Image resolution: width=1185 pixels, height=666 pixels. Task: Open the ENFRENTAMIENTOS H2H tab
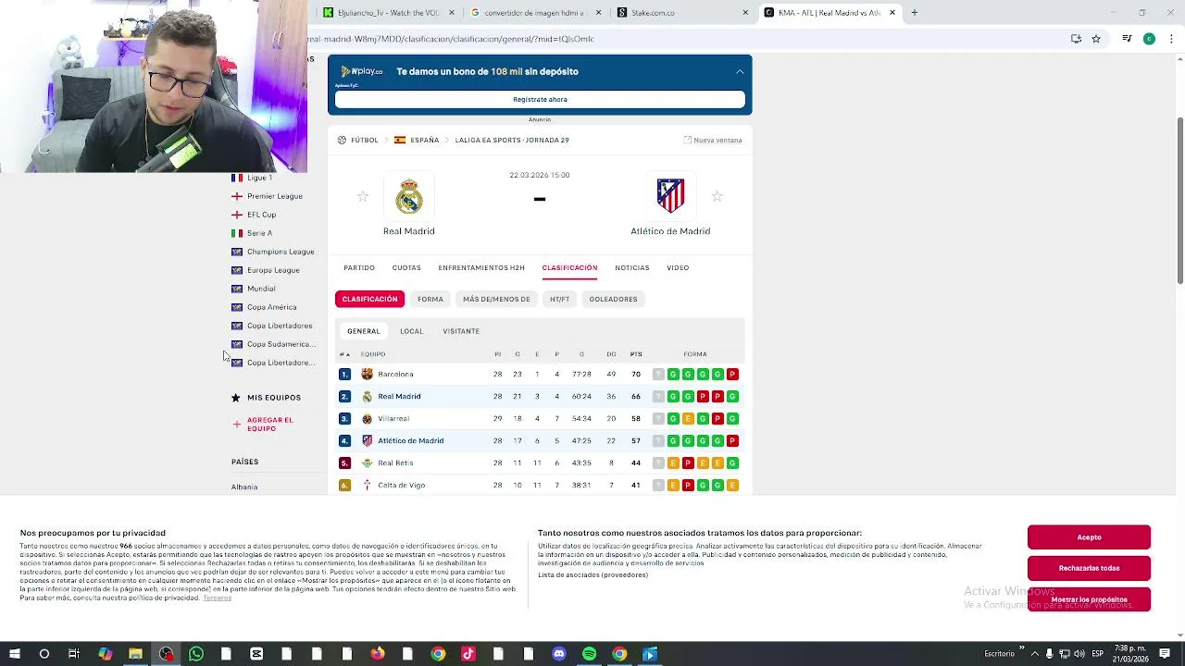click(x=481, y=267)
